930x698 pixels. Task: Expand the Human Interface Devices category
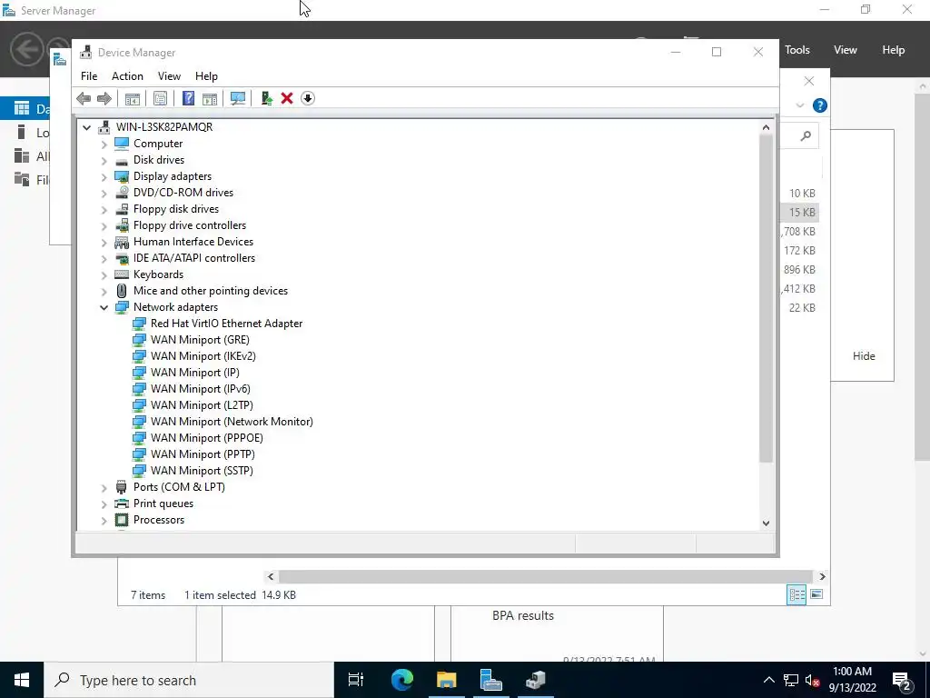pyautogui.click(x=104, y=242)
